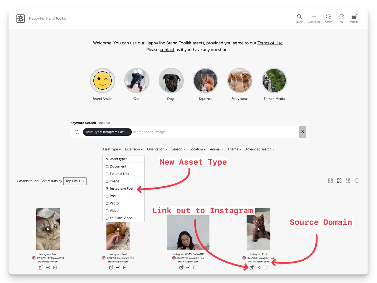Viewport: 377px width, 283px height.
Task: Click the Contribute plus icon
Action: coord(314,17)
